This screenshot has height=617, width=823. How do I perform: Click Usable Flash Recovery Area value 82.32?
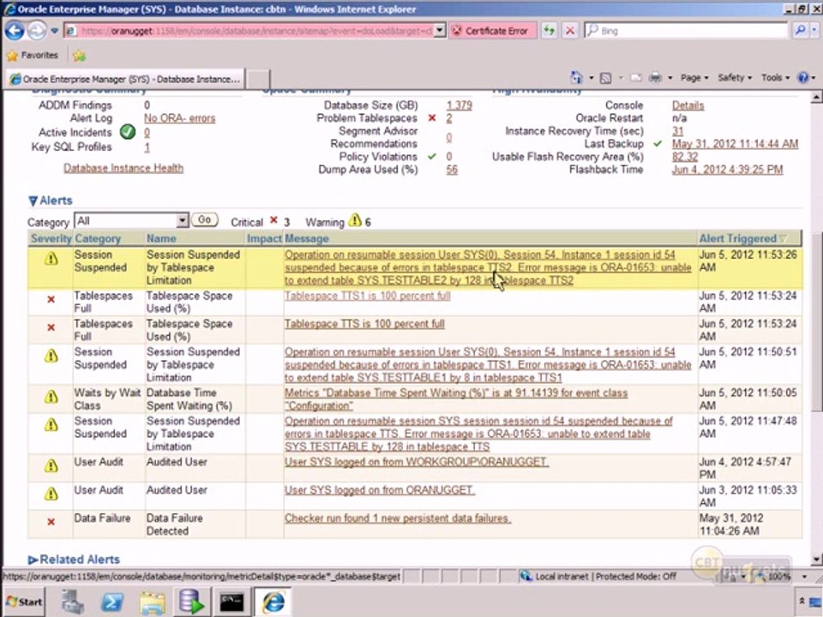[685, 156]
